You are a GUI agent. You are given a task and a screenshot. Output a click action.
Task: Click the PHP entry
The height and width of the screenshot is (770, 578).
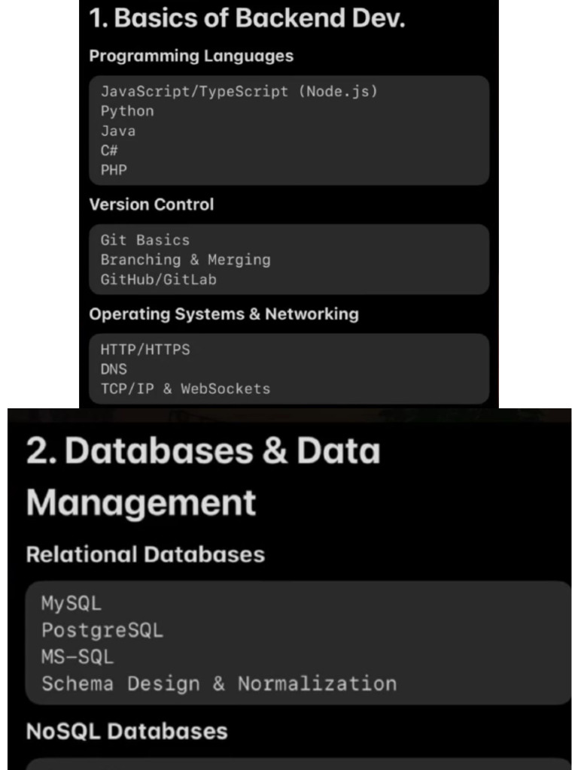[114, 170]
